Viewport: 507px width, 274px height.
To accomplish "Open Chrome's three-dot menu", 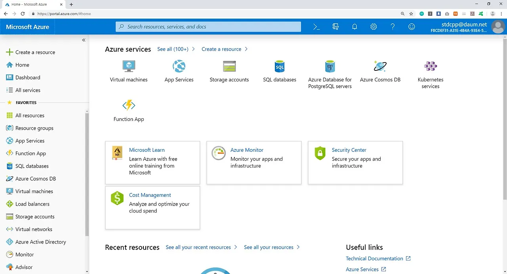I will pos(501,13).
